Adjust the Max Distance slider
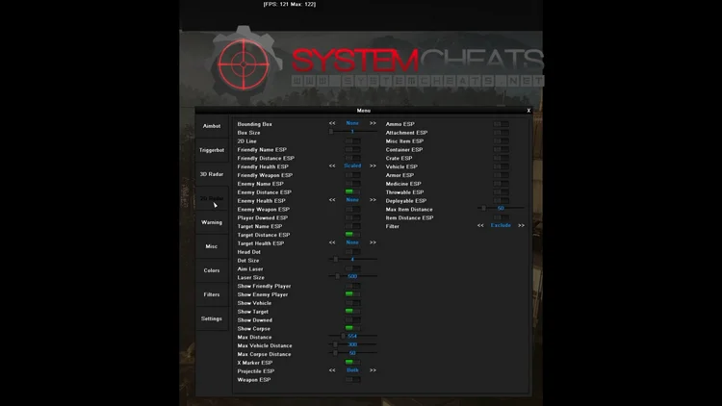Image resolution: width=722 pixels, height=406 pixels. point(352,337)
